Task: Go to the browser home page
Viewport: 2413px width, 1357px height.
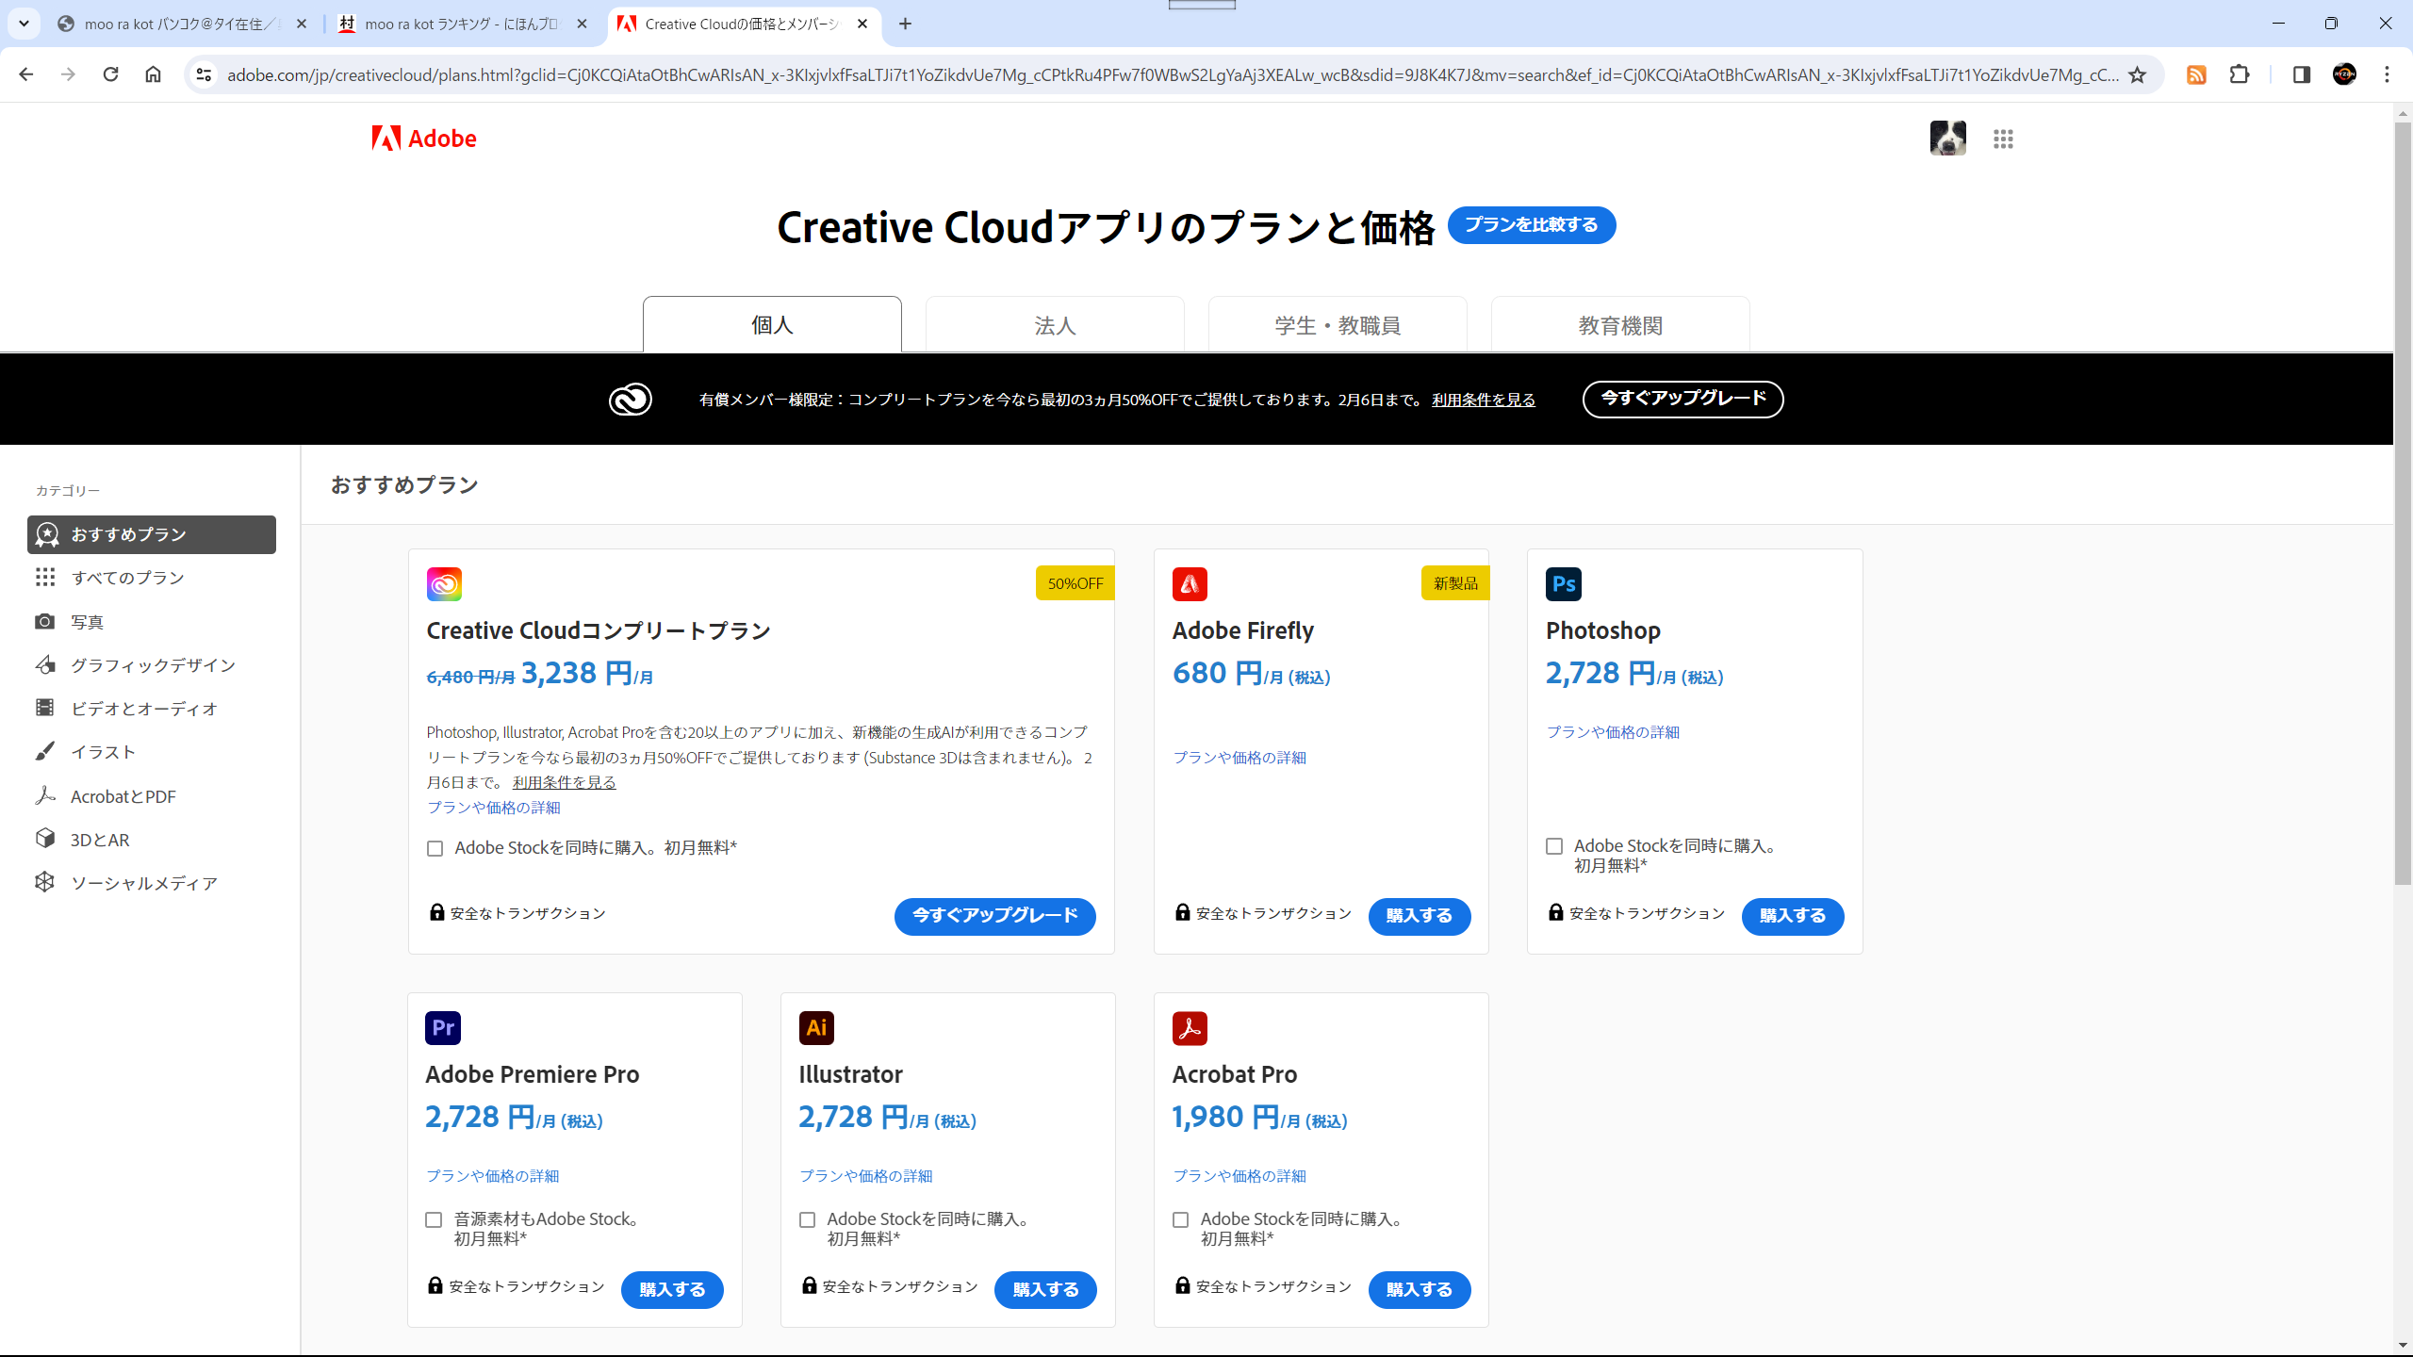Action: (153, 74)
